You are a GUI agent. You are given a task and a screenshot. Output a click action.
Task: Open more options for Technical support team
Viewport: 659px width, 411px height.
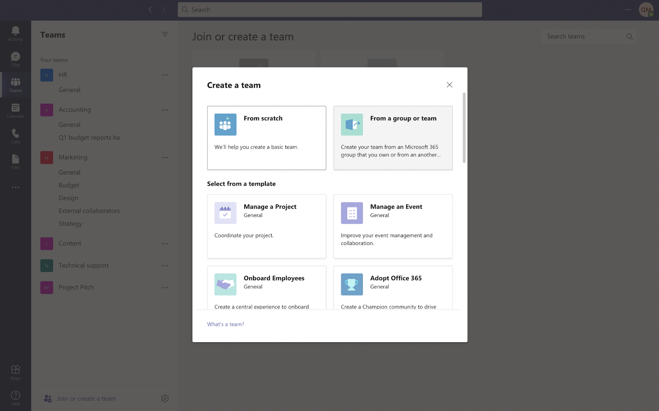click(165, 266)
